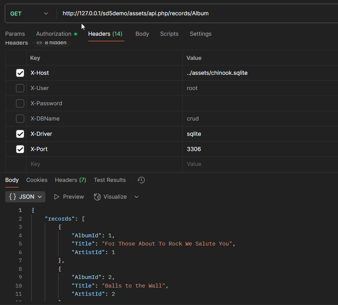Viewport: 338px width, 305px height.
Task: Expand the JSON format dropdown
Action: pos(39,197)
